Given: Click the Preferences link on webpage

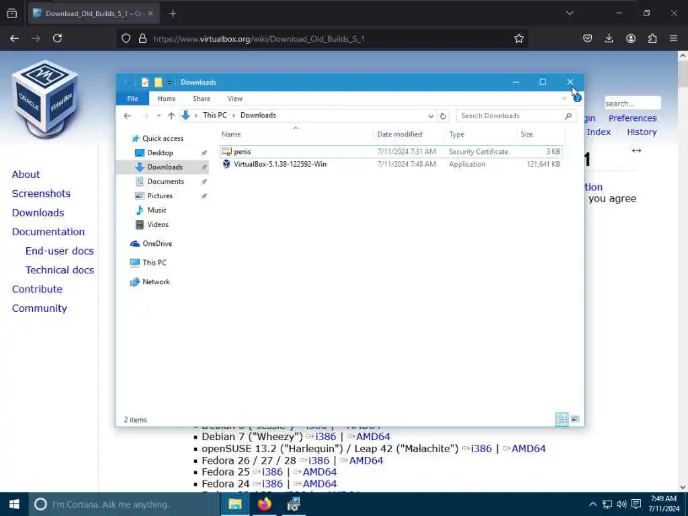Looking at the screenshot, I should click(632, 118).
